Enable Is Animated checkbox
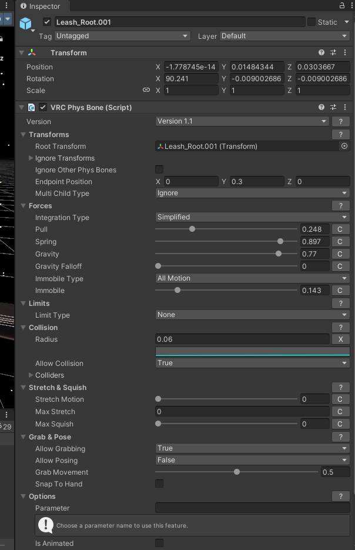The image size is (355, 550). [159, 542]
